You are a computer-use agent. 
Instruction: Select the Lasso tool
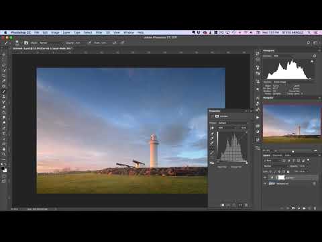pyautogui.click(x=4, y=65)
